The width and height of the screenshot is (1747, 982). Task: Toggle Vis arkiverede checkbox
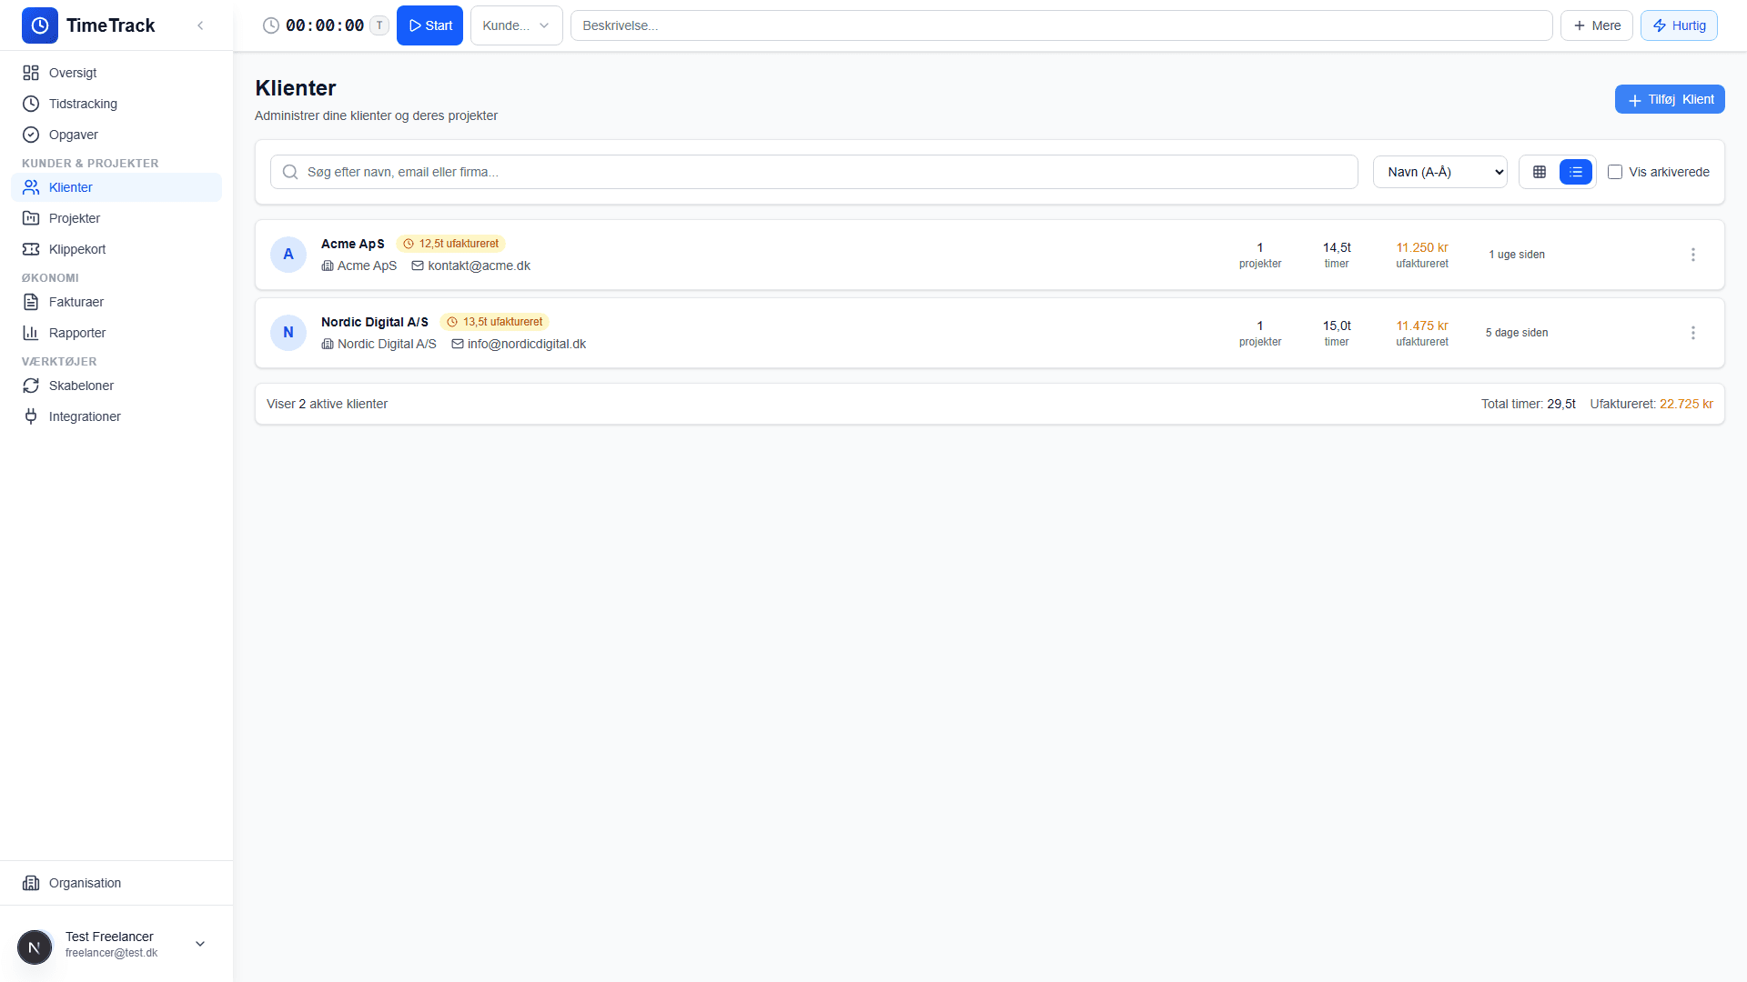pyautogui.click(x=1615, y=172)
